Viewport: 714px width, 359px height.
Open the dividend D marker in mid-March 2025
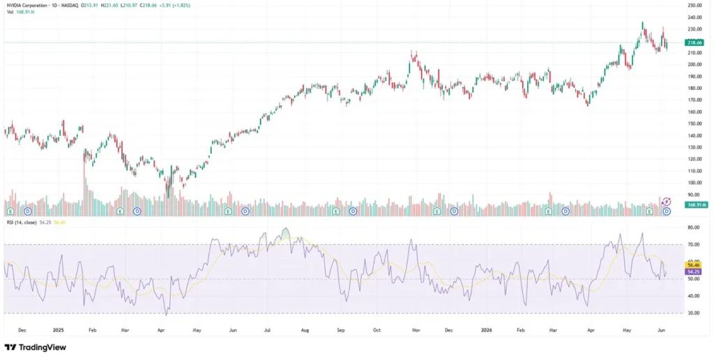click(x=137, y=212)
